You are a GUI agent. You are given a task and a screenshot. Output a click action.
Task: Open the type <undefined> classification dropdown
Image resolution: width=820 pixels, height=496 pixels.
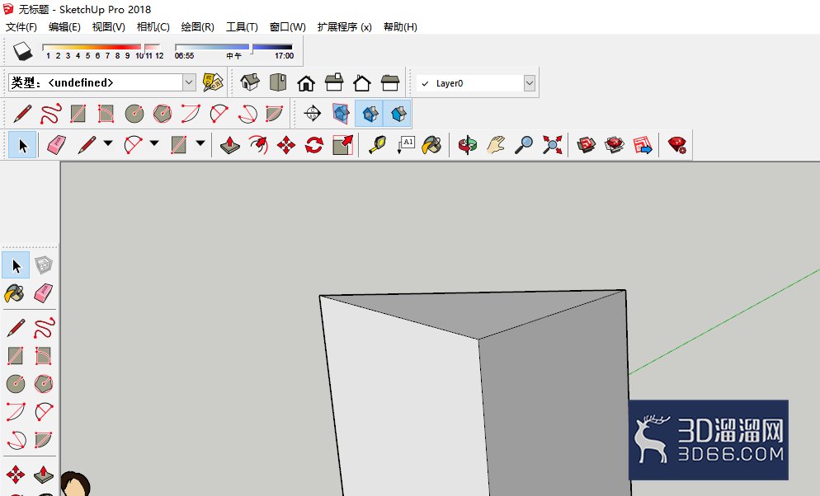[x=189, y=82]
